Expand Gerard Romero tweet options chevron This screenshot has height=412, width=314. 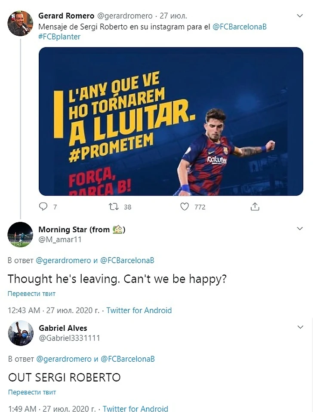coord(300,16)
